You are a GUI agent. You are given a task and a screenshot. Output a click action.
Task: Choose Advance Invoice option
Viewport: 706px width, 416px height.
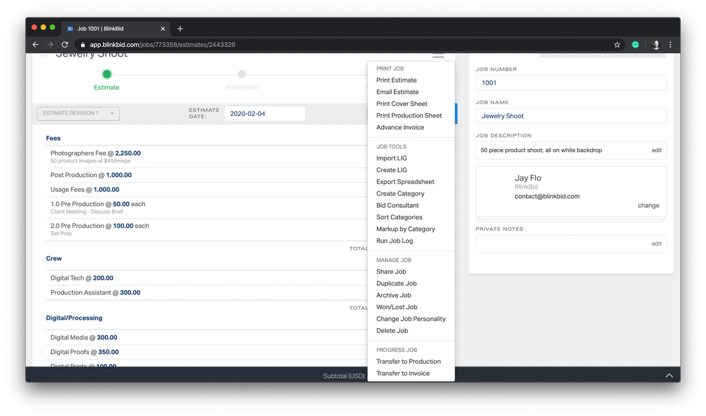(400, 127)
